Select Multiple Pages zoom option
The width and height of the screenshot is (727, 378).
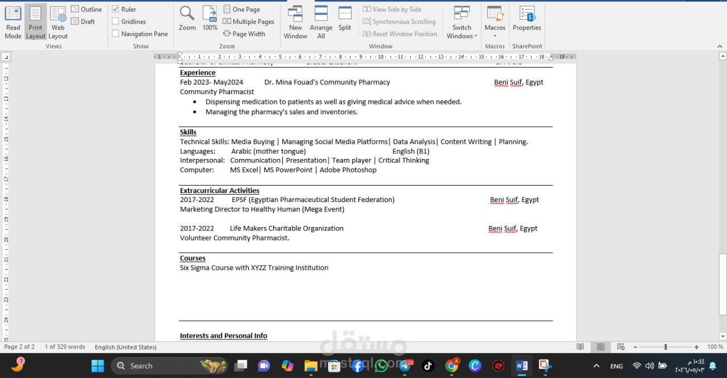click(x=249, y=22)
